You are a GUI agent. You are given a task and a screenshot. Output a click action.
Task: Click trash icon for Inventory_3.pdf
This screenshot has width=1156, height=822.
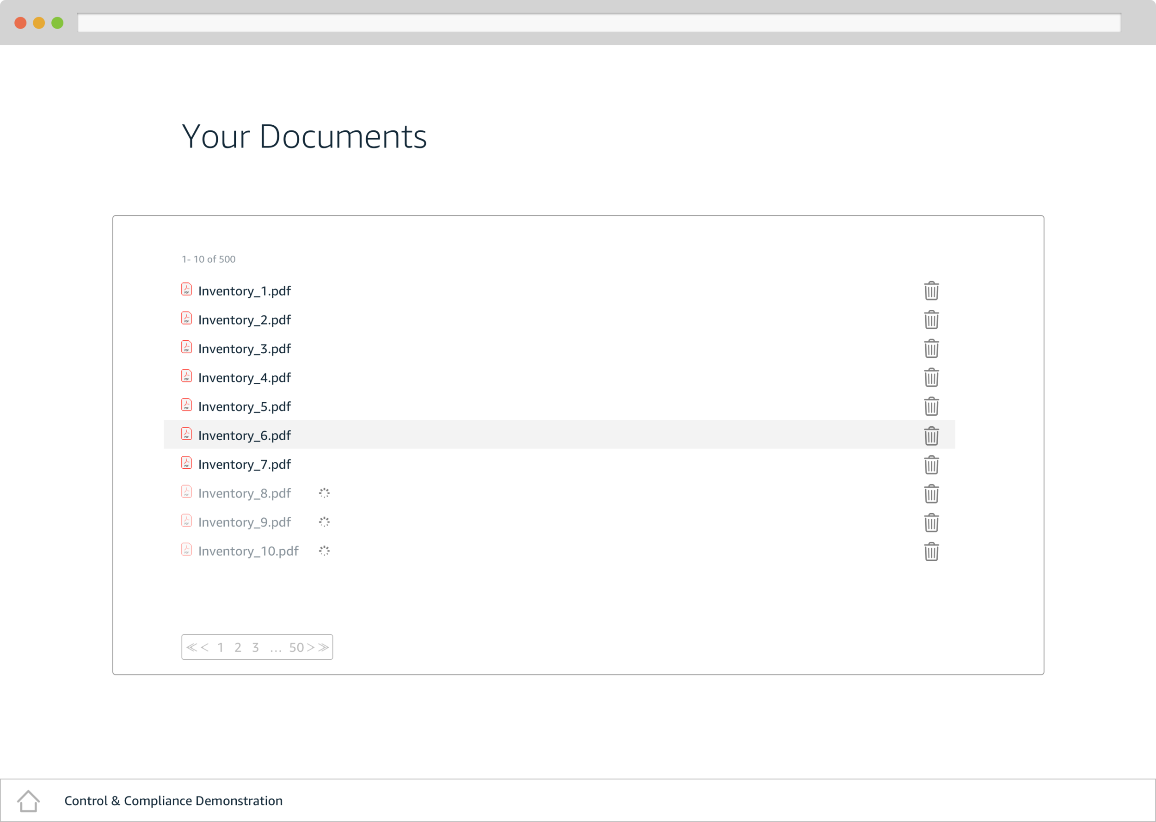[931, 349]
